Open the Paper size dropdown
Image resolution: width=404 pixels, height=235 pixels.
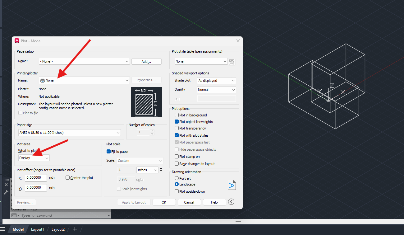[x=70, y=133]
